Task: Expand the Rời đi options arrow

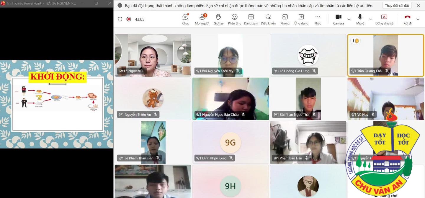Action: (x=418, y=19)
